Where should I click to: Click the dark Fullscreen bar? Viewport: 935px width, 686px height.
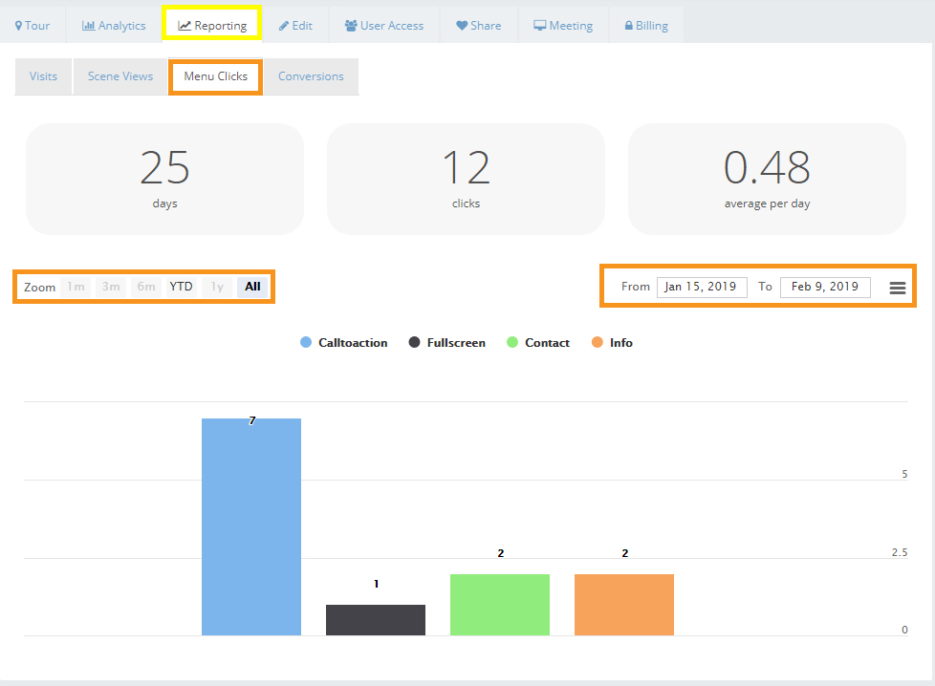(x=376, y=620)
